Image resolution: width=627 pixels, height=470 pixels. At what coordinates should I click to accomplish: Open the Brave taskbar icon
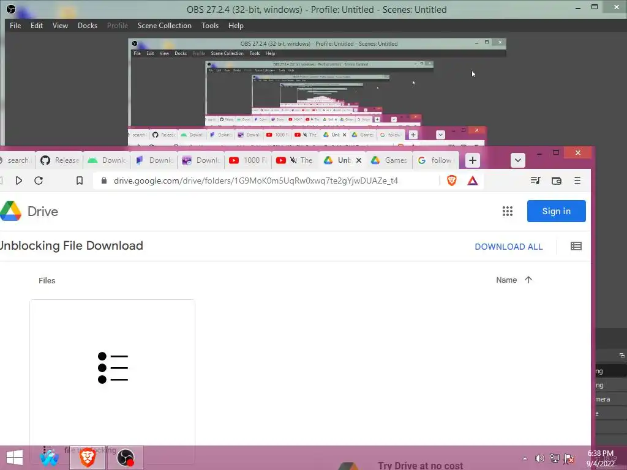point(88,458)
